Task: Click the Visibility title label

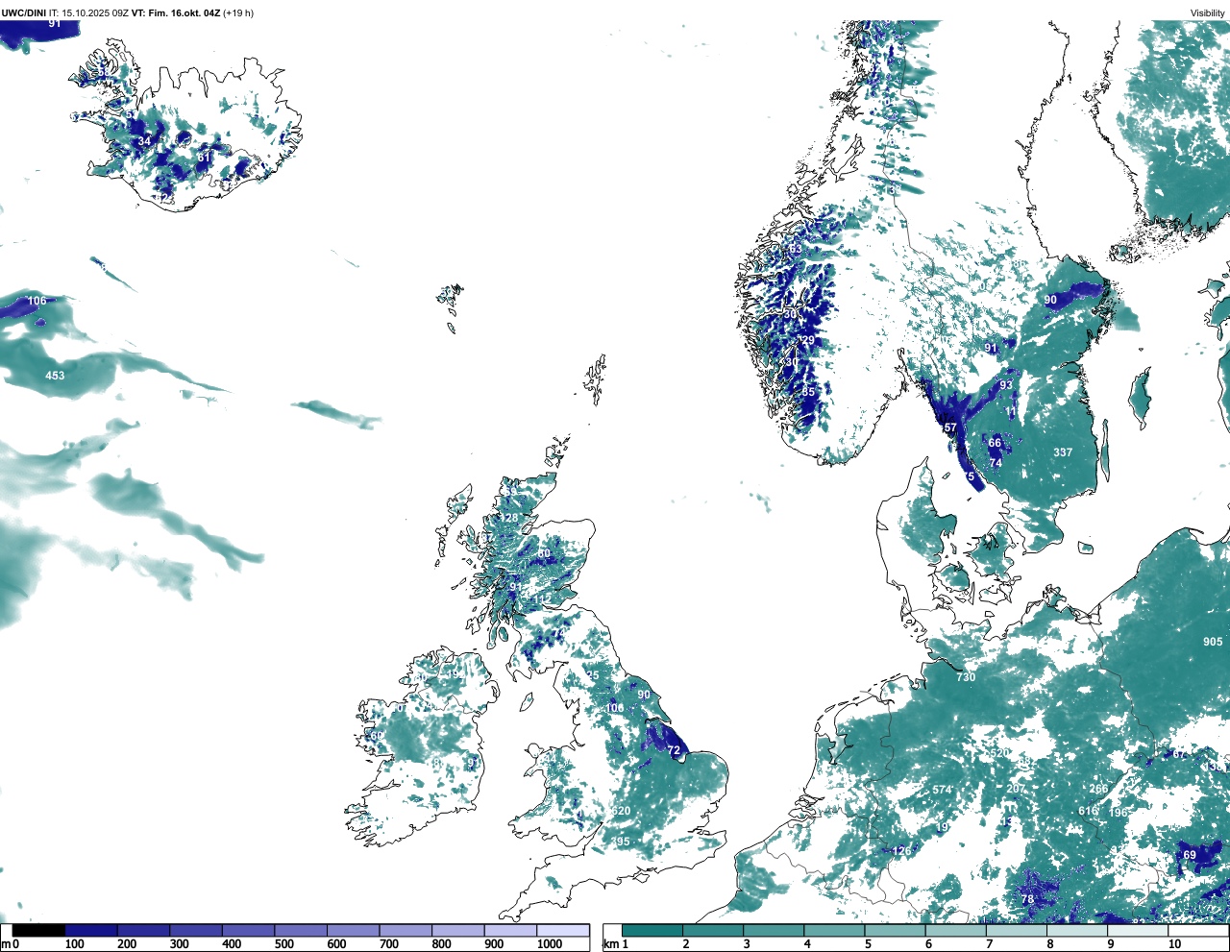Action: click(x=1207, y=12)
